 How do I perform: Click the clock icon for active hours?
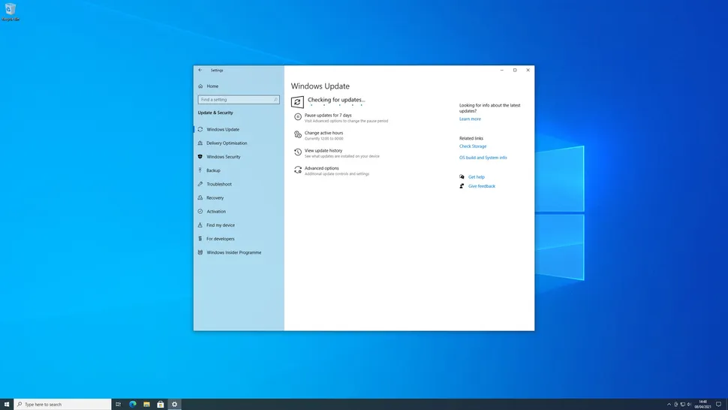tap(298, 134)
